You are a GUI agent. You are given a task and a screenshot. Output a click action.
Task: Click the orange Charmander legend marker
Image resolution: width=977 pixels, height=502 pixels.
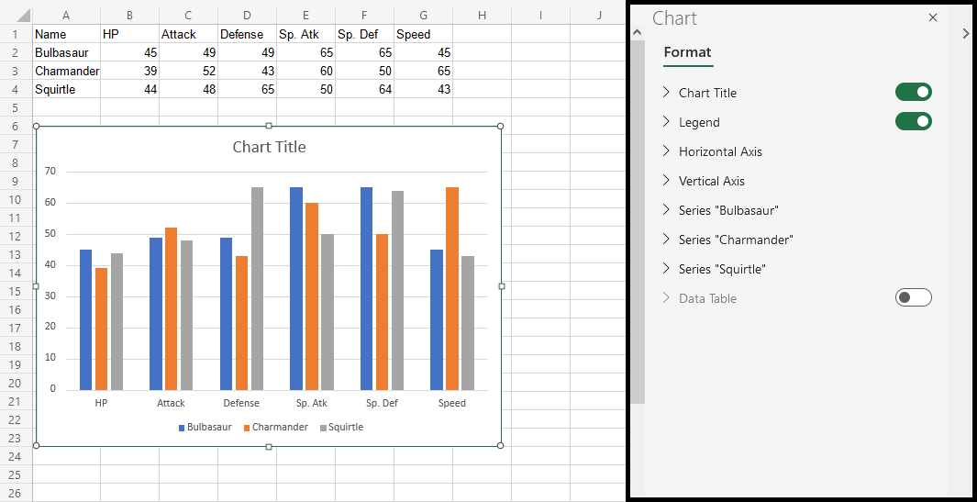point(247,428)
